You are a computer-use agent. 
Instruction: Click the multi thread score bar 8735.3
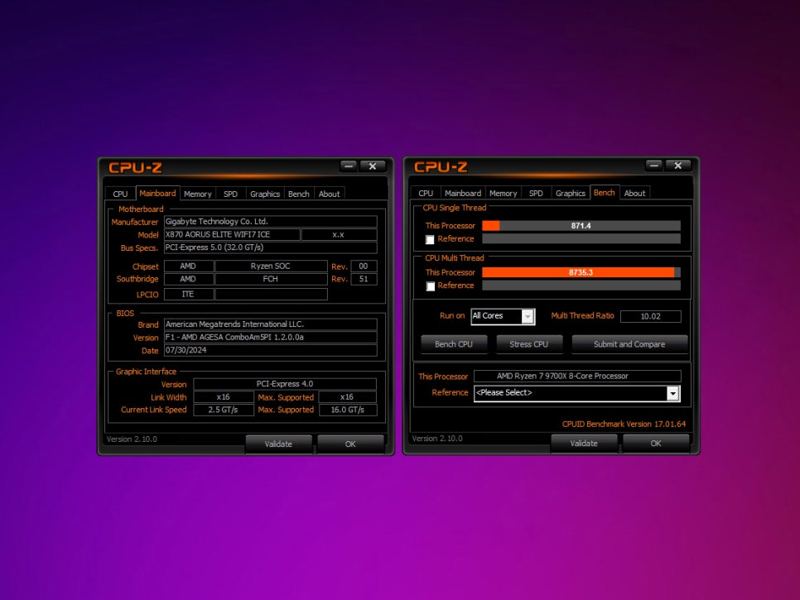[581, 272]
